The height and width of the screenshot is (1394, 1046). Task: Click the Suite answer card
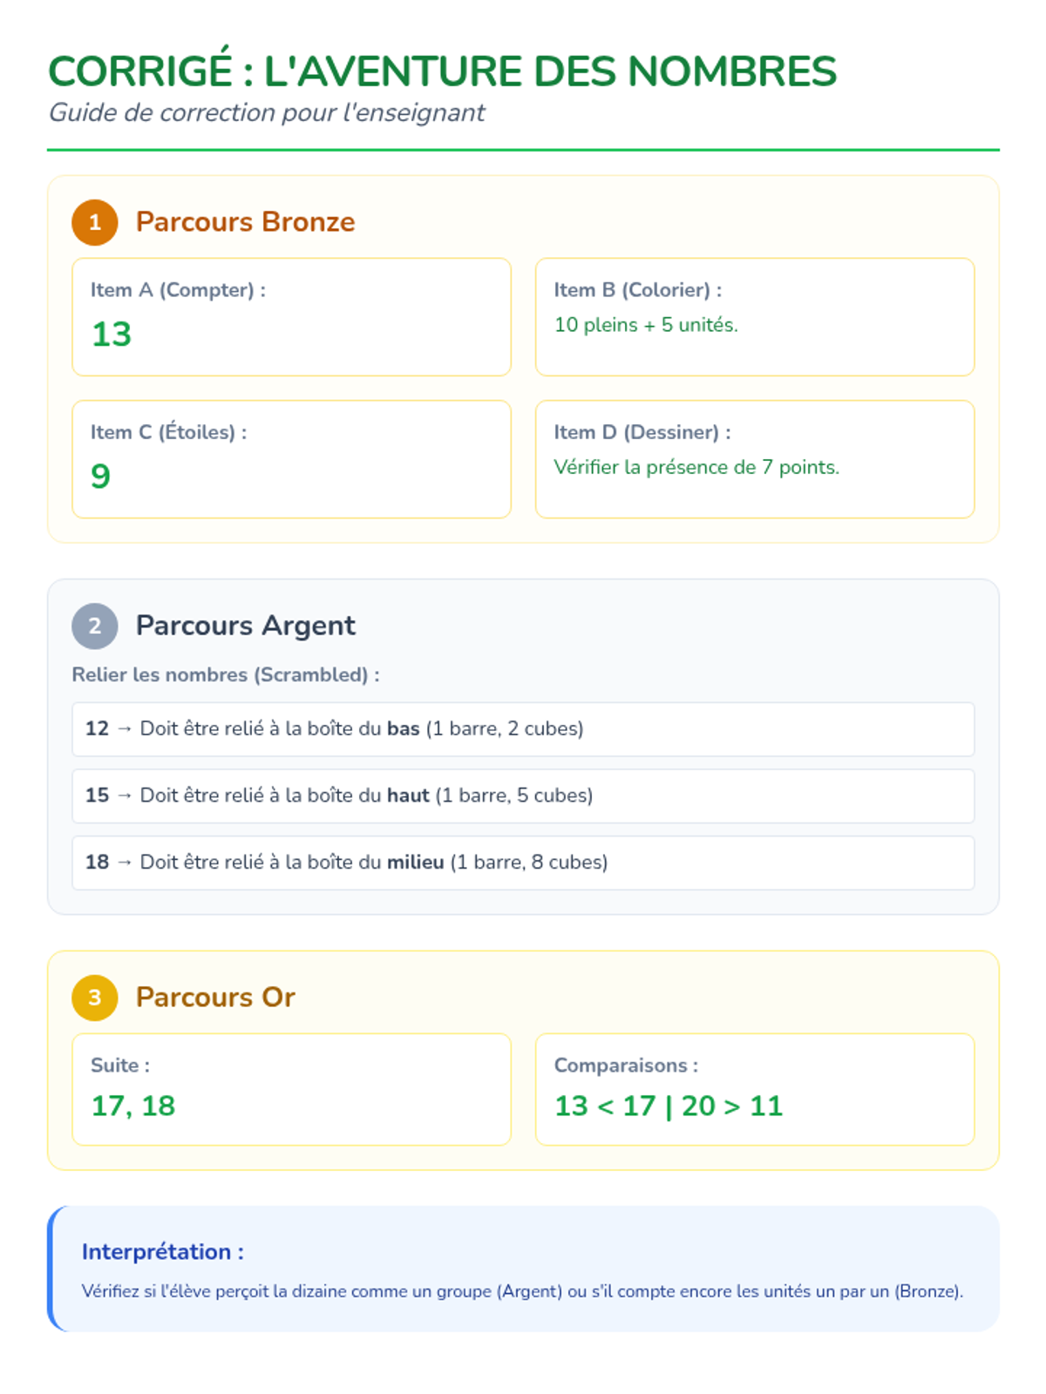point(291,1089)
